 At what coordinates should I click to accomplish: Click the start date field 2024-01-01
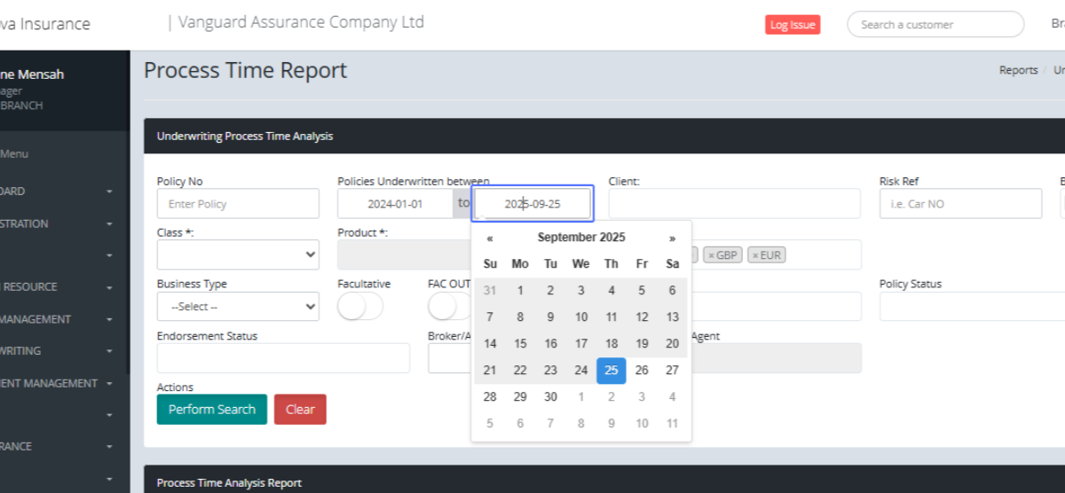(395, 204)
